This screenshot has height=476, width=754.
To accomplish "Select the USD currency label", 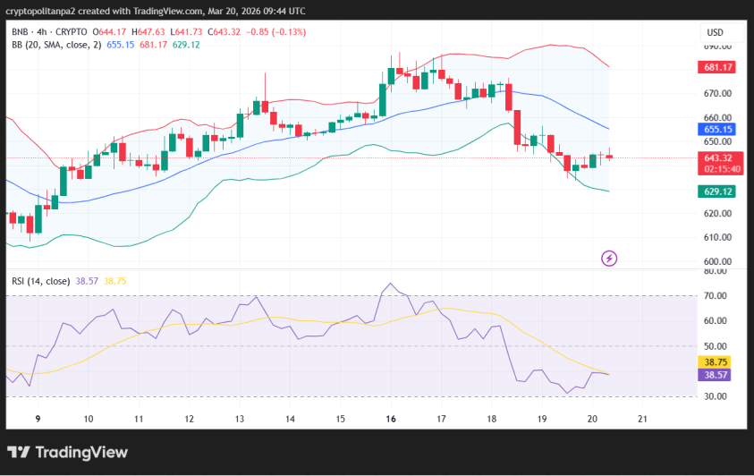I will pyautogui.click(x=715, y=32).
